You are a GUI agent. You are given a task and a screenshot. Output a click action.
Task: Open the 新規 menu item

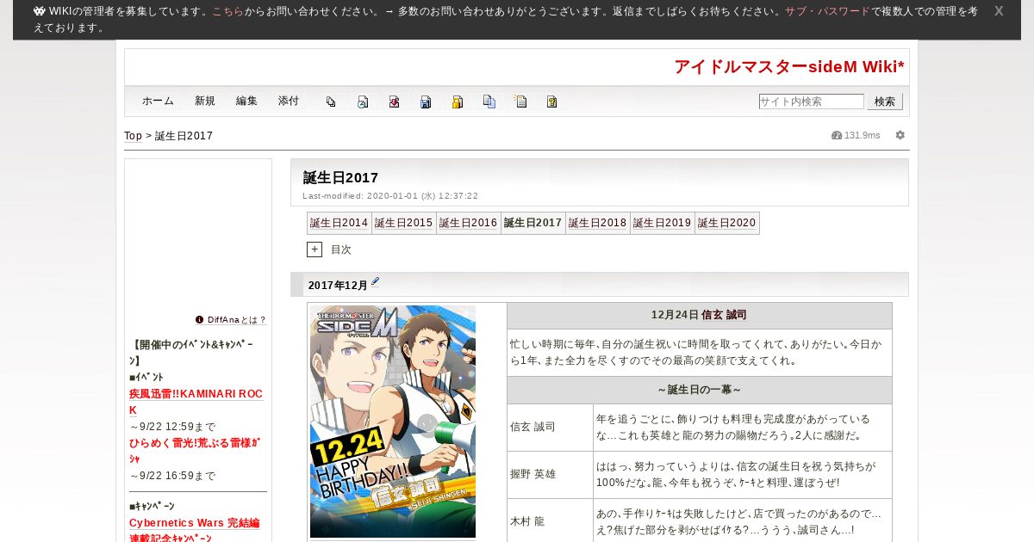point(205,101)
